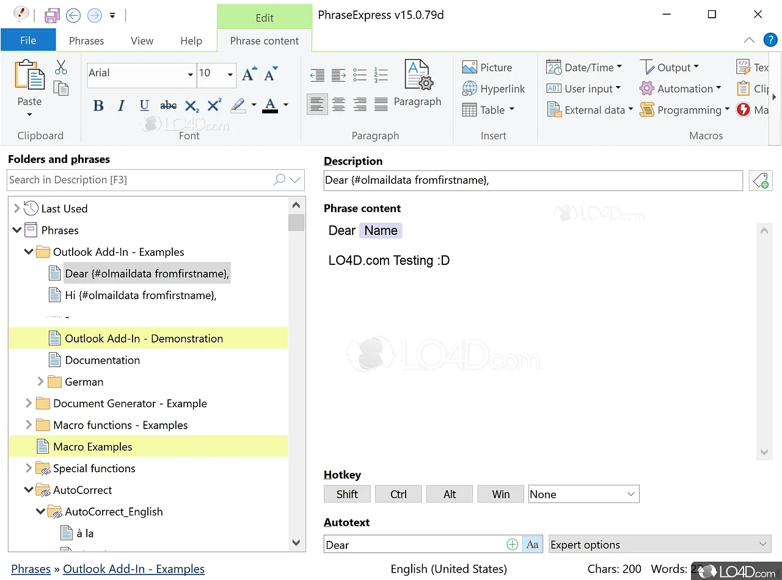Expand the Document Generator - Example folder
This screenshot has height=580, width=782.
pos(29,403)
